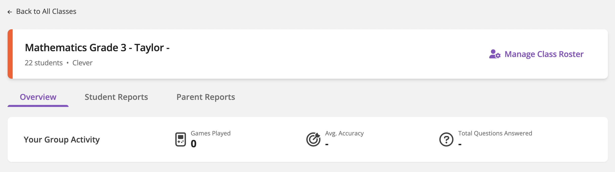Viewport: 615px width, 172px height.
Task: Switch to Student Reports tab
Action: [116, 97]
